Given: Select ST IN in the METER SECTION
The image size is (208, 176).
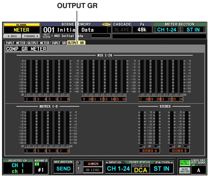Looking at the screenshot, I should (193, 30).
